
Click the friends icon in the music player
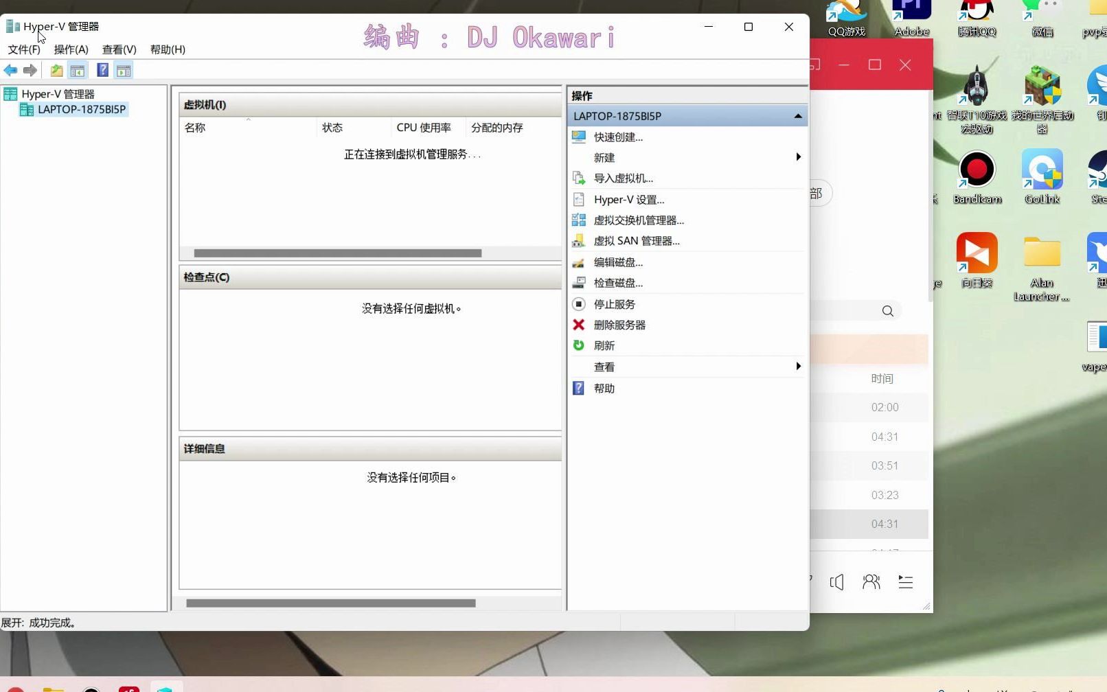coord(871,582)
